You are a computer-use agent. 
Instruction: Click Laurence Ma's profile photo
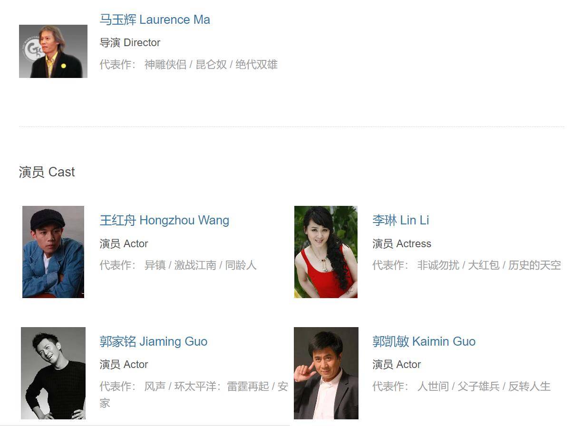(53, 51)
